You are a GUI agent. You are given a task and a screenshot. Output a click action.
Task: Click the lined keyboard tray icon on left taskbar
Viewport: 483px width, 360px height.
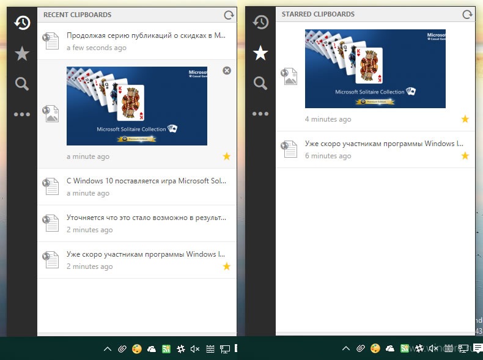click(x=210, y=348)
